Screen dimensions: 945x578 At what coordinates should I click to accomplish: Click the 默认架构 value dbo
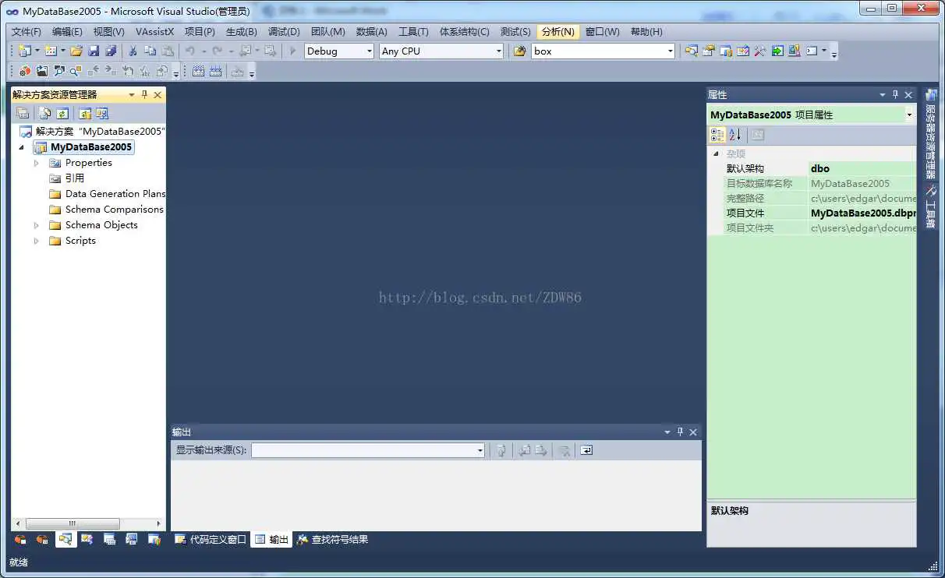(862, 168)
